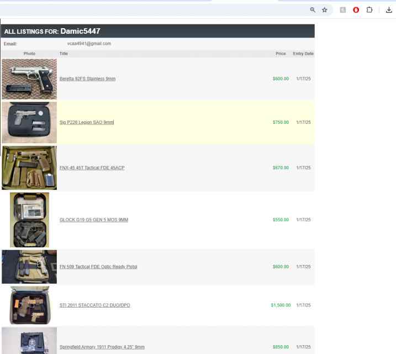Click the 1/17/25 date in Beretta row
This screenshot has width=396, height=354.
click(x=304, y=79)
